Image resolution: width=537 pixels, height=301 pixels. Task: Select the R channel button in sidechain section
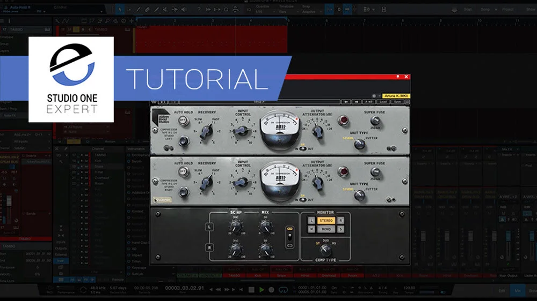209,247
